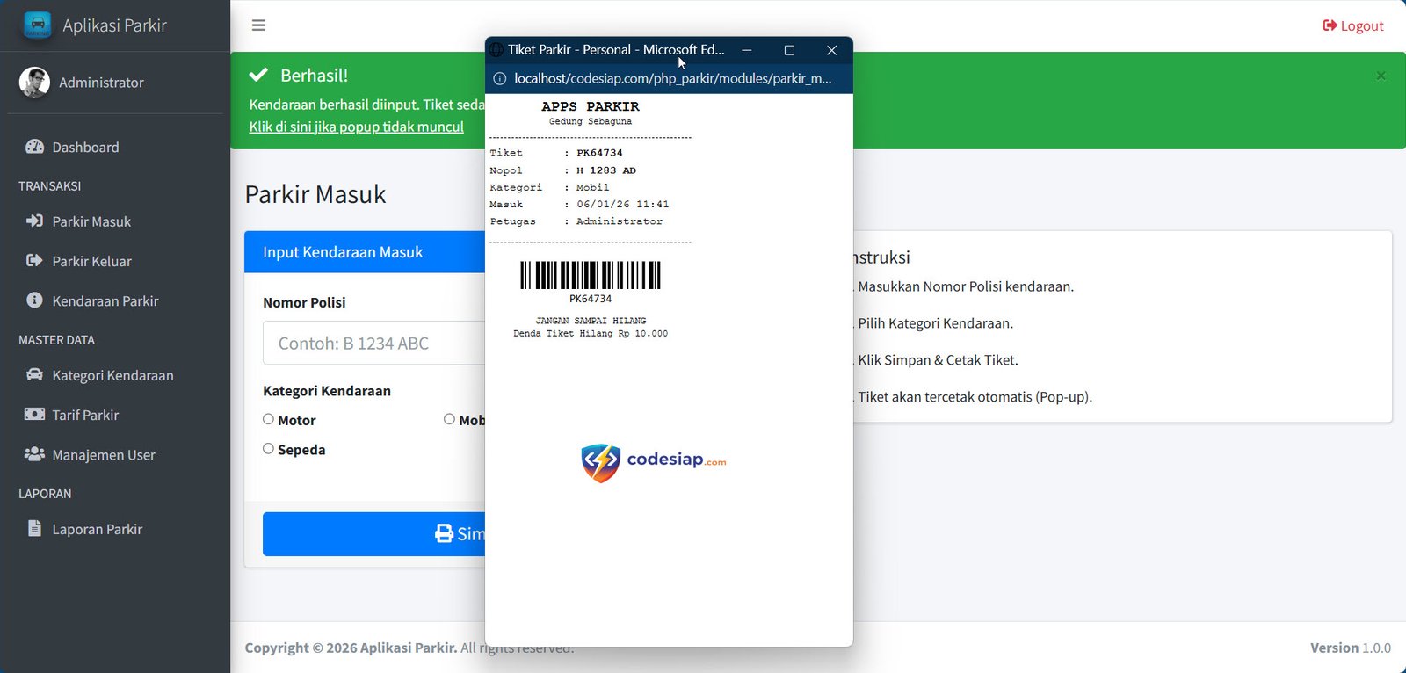Click the Aplikasi Parkir brand title
The image size is (1406, 673).
[114, 25]
